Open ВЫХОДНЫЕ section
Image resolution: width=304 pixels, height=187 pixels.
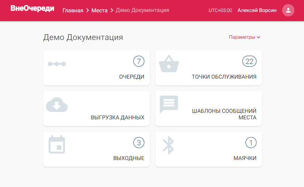[x=96, y=149]
